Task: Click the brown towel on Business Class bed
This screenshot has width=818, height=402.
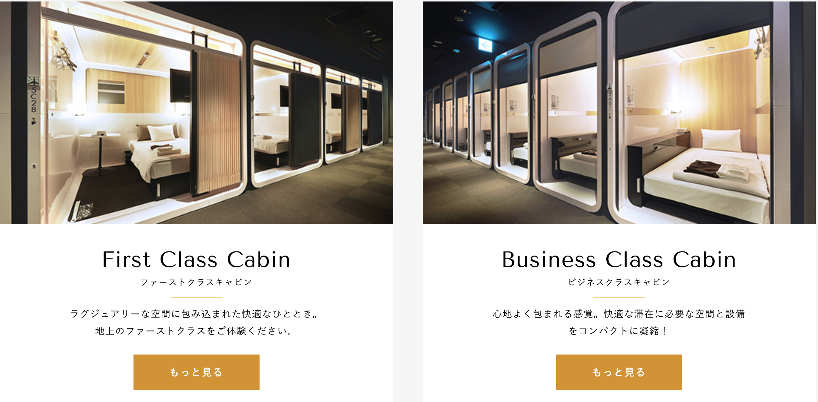Action: (702, 168)
